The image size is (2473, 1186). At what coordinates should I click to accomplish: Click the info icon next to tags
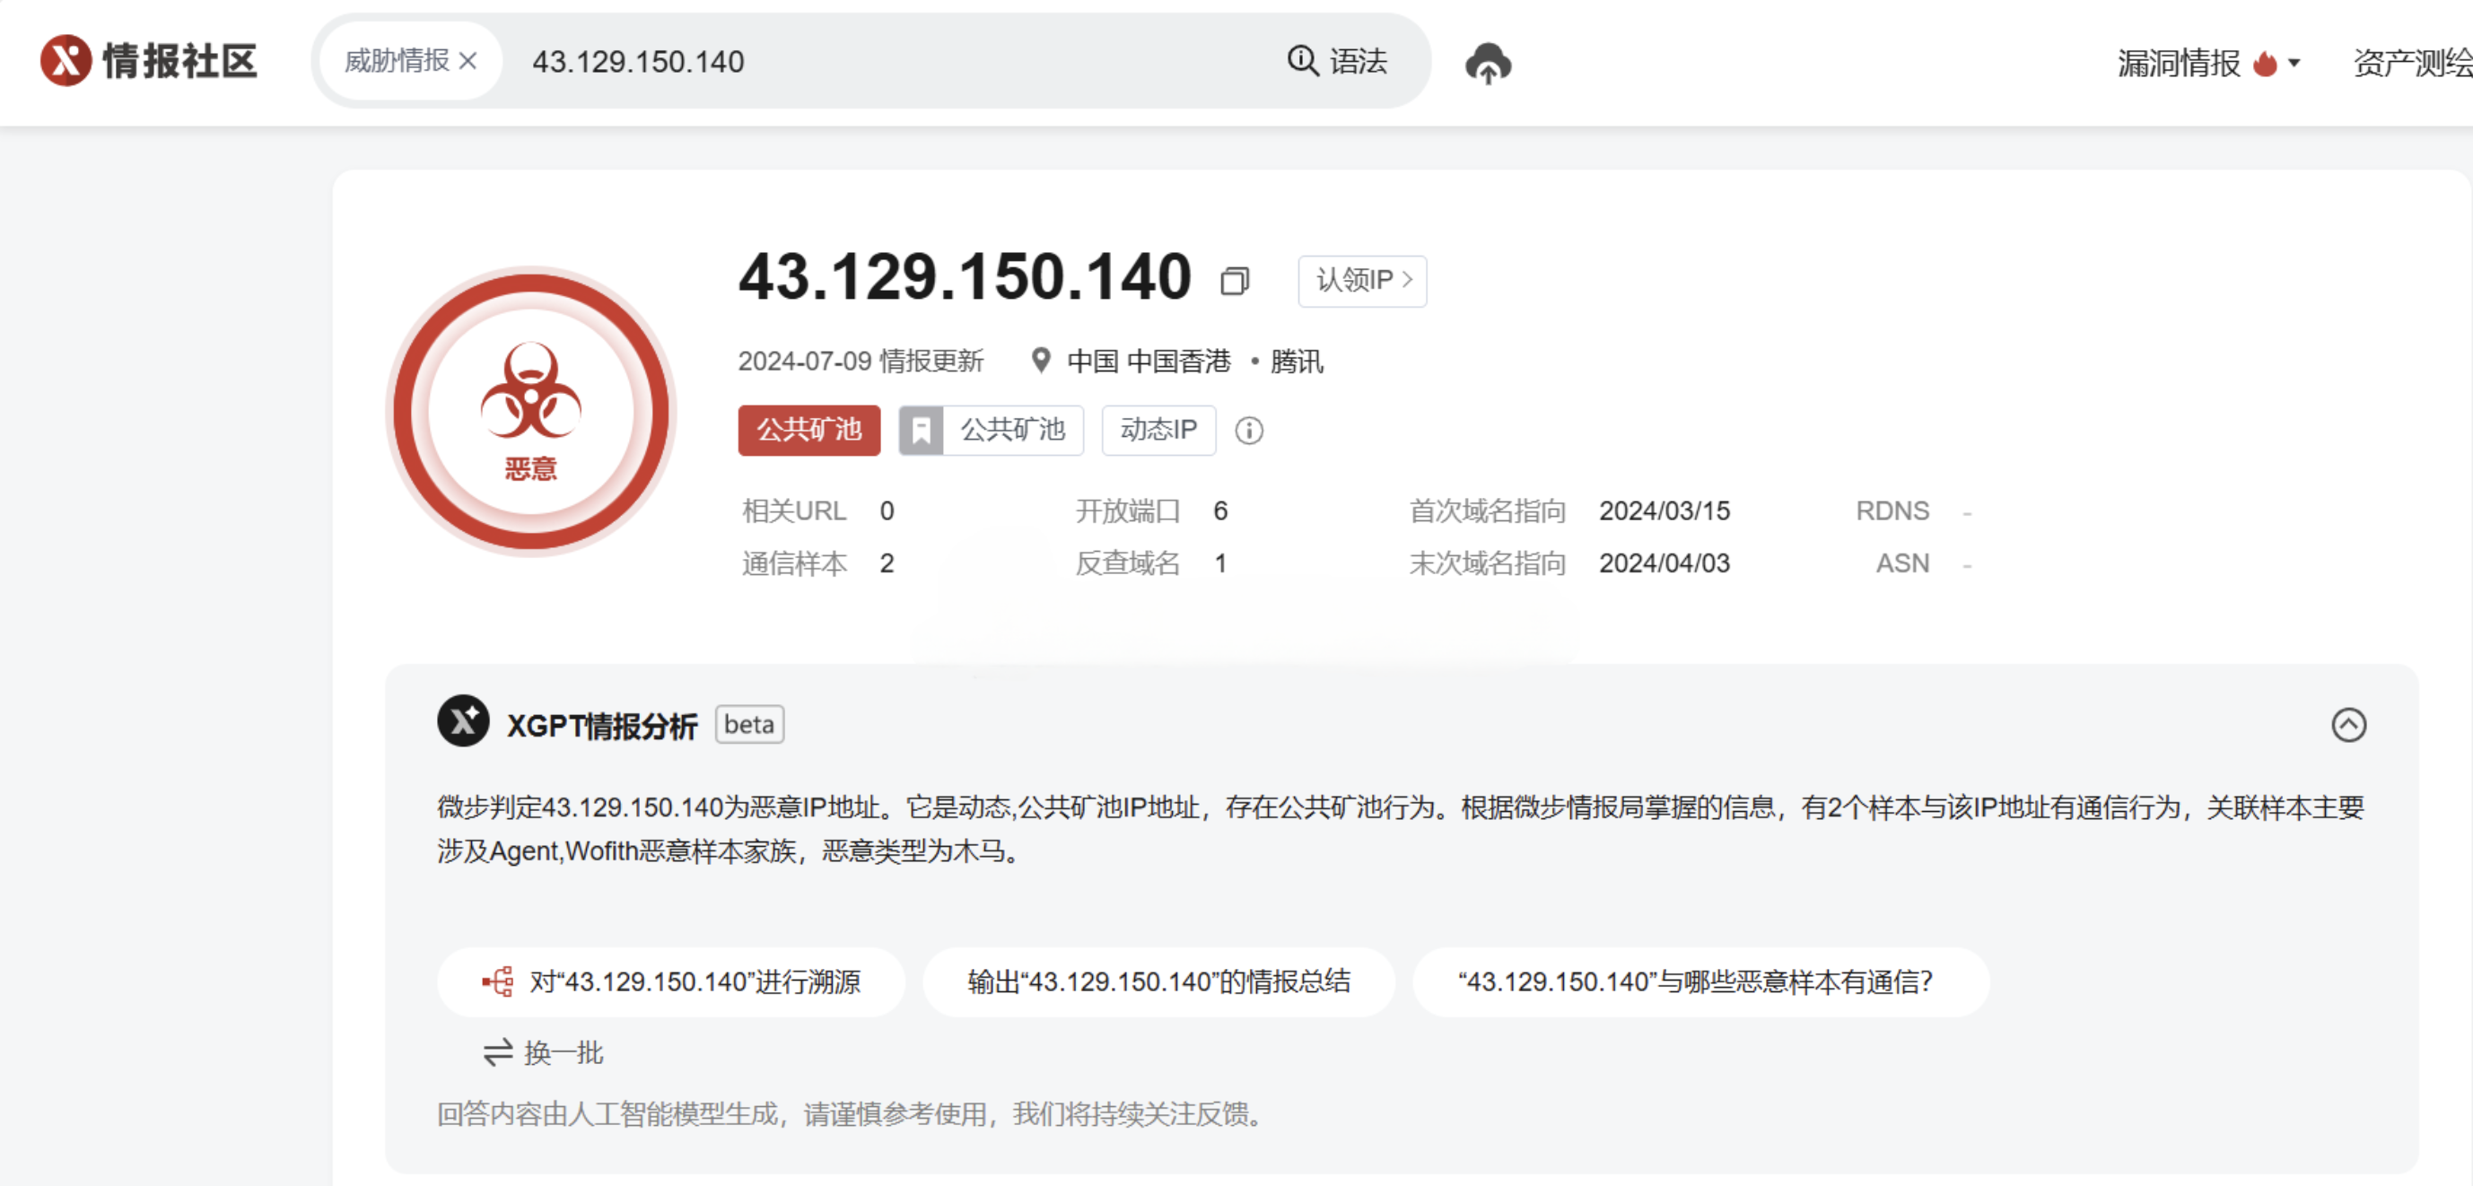(x=1248, y=430)
